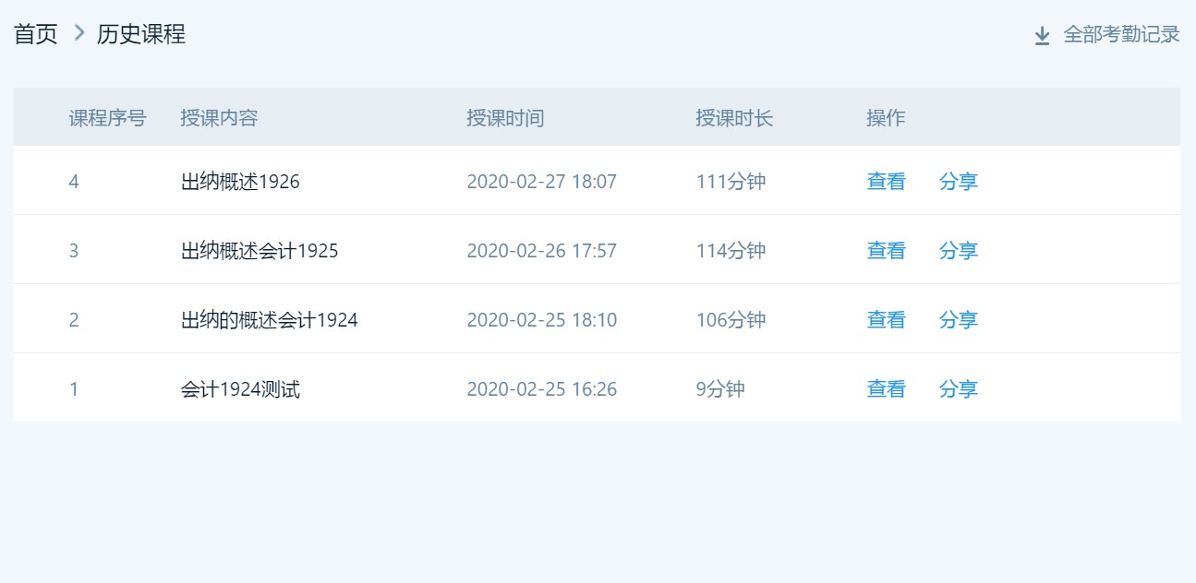Click the 课程序号 column header
This screenshot has width=1196, height=583.
(107, 118)
